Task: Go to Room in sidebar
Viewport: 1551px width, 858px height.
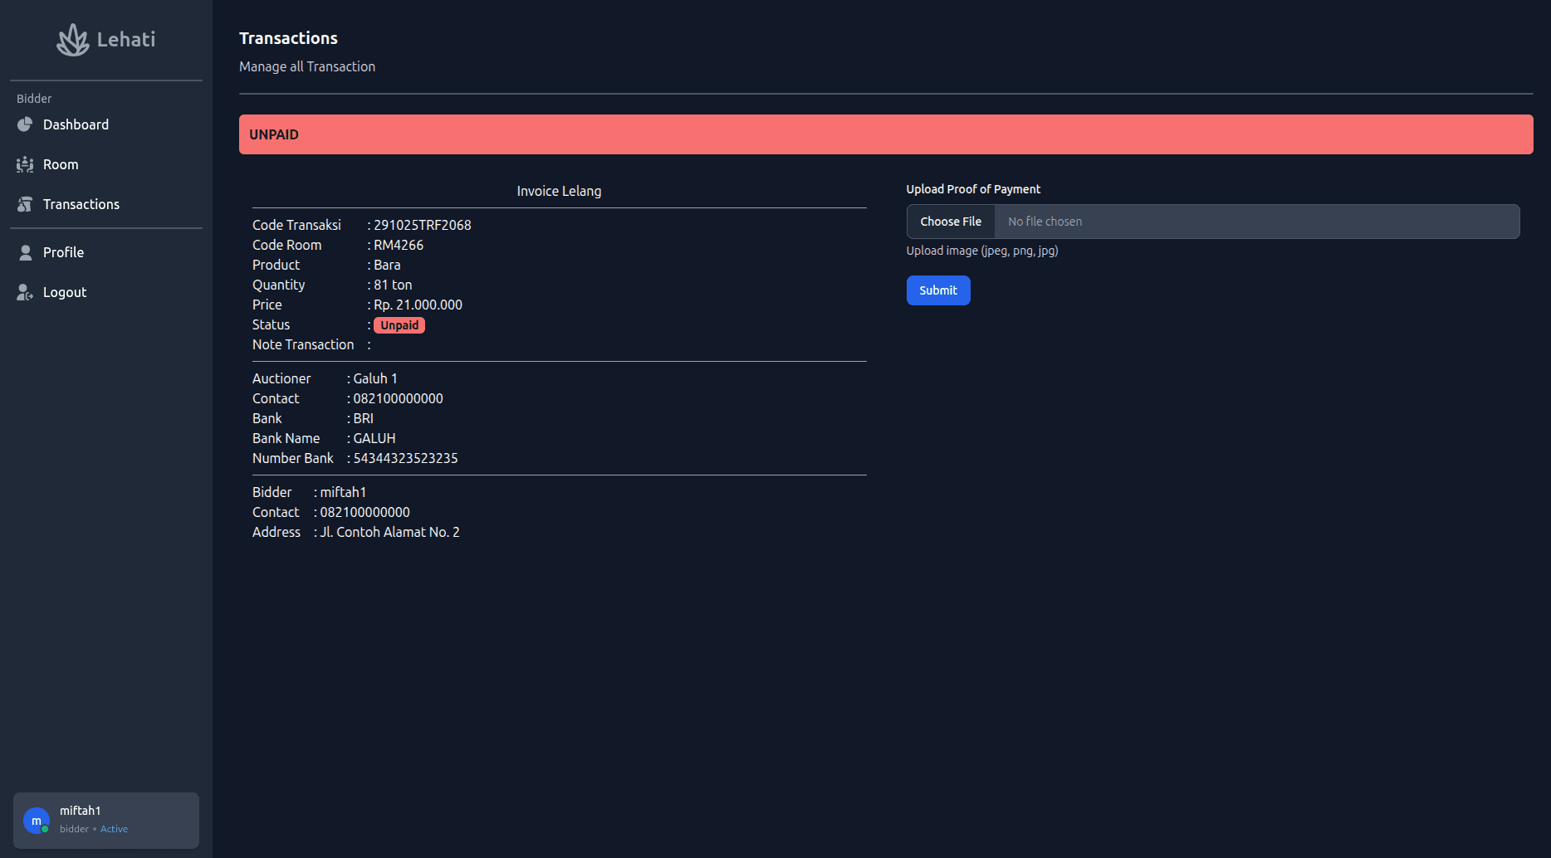Action: [x=61, y=164]
